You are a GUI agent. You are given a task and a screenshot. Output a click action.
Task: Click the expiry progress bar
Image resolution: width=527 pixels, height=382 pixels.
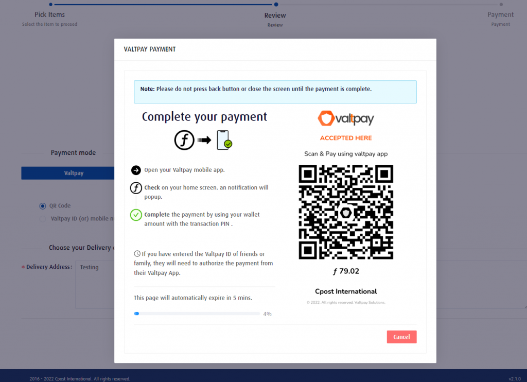pyautogui.click(x=197, y=314)
